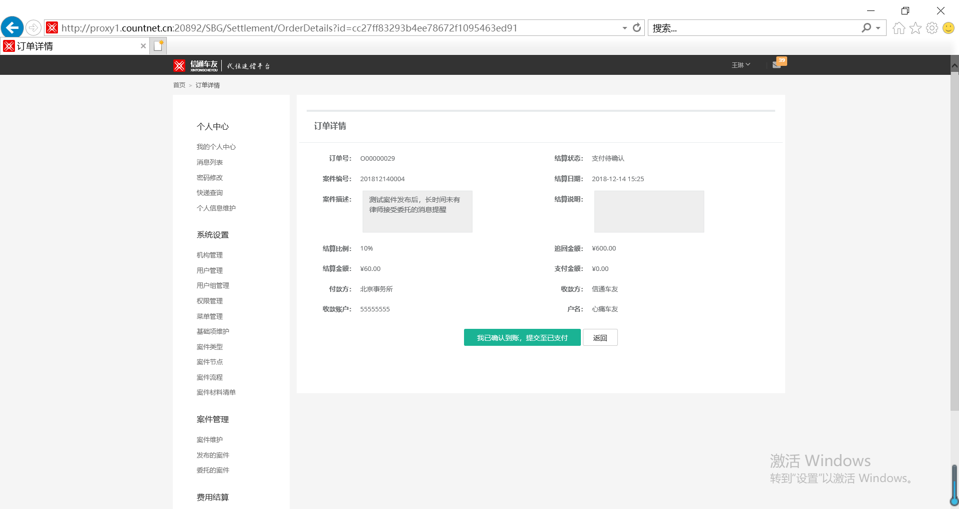Click the browser search input field

754,28
